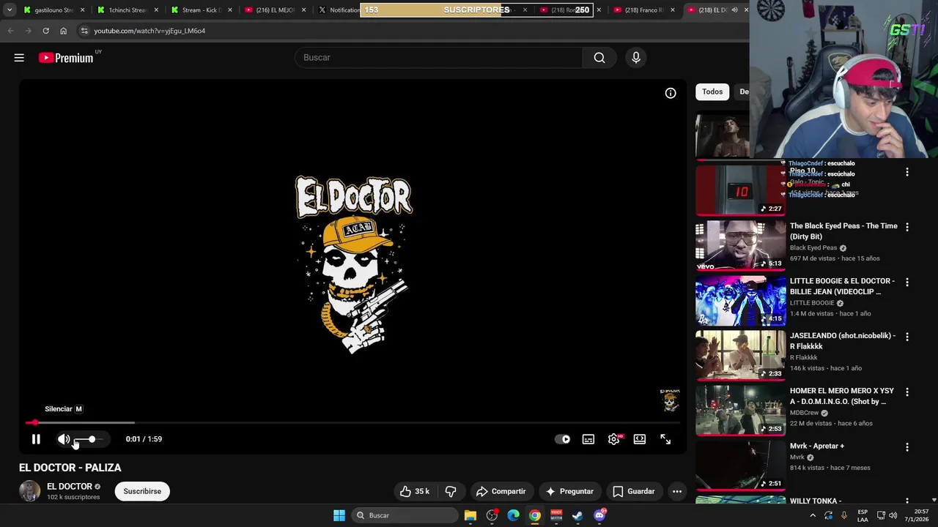
Task: Open the Windows Start menu
Action: [339, 515]
